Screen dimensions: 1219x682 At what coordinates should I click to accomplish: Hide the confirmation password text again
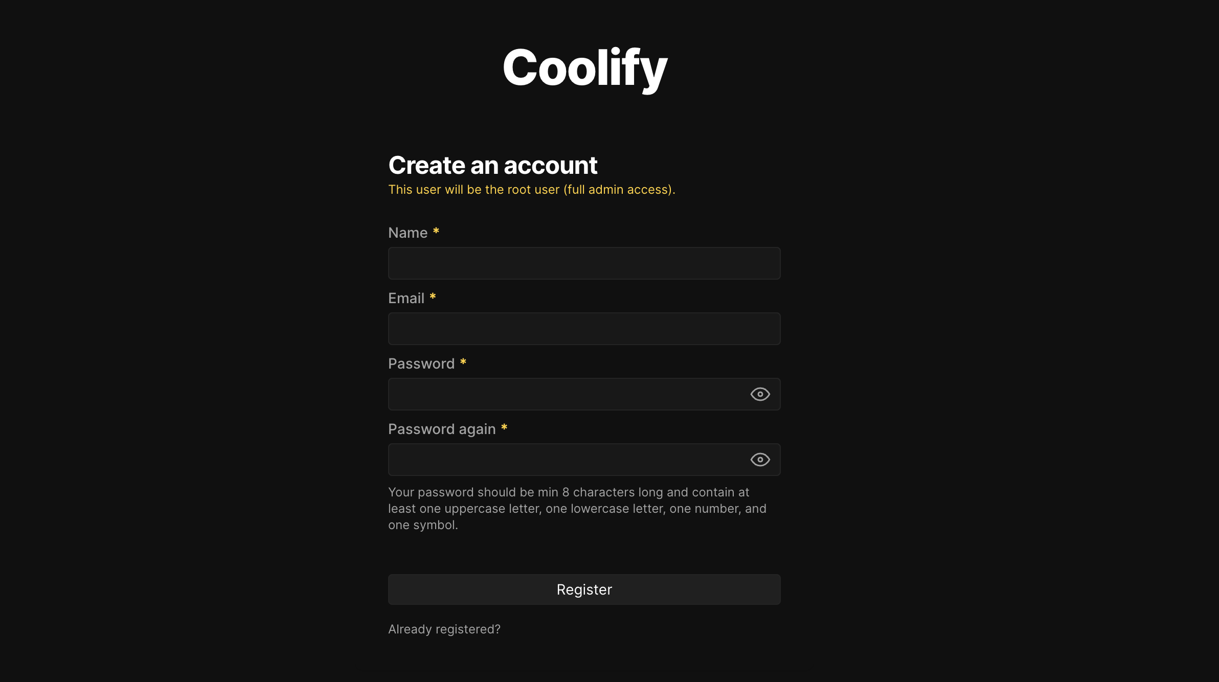coord(760,460)
